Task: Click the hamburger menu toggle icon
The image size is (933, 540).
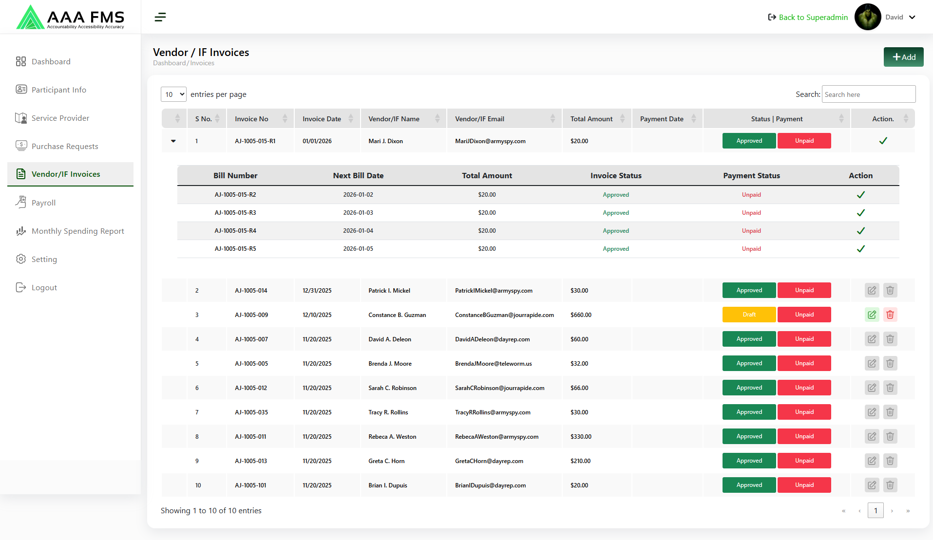Action: point(160,18)
